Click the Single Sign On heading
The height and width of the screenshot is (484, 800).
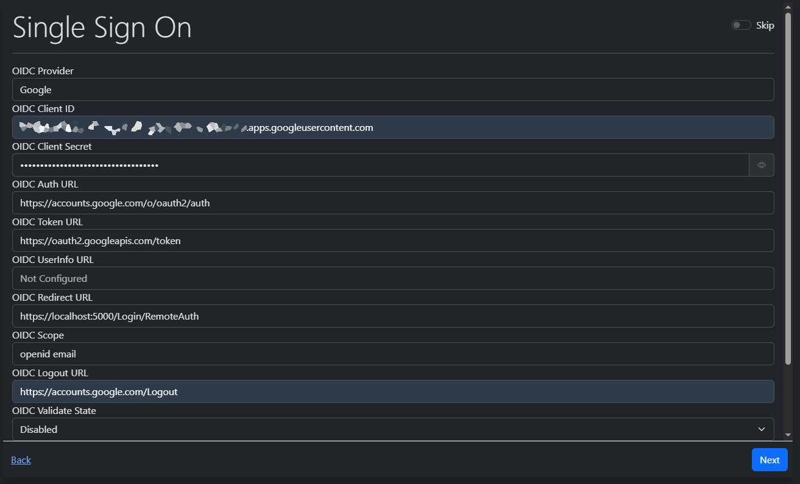(102, 28)
